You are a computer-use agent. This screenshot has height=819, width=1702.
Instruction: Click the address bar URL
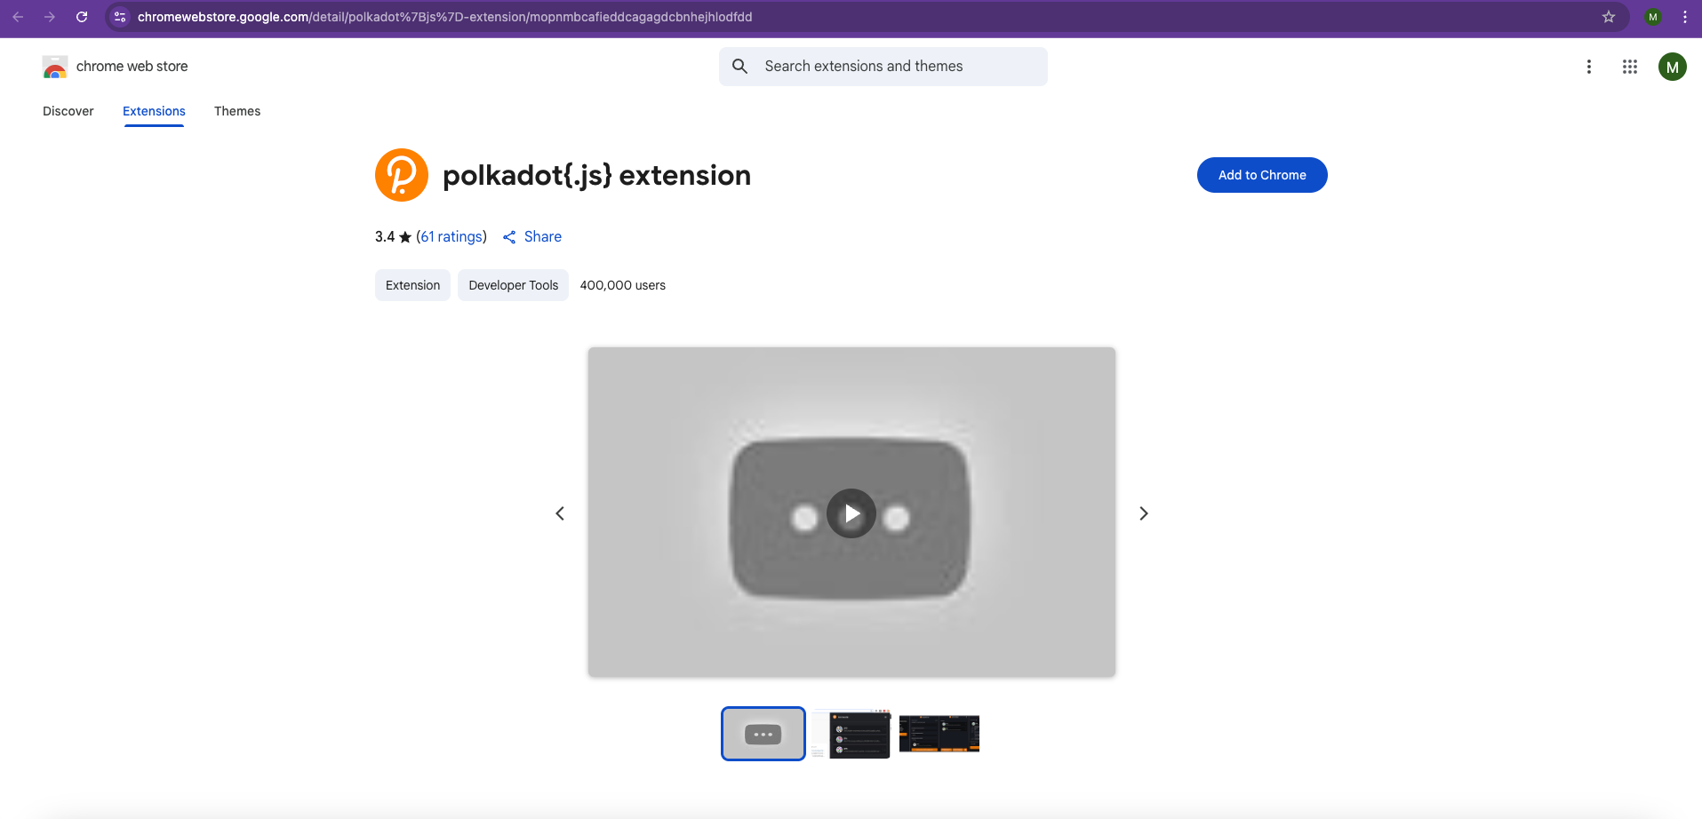[444, 17]
